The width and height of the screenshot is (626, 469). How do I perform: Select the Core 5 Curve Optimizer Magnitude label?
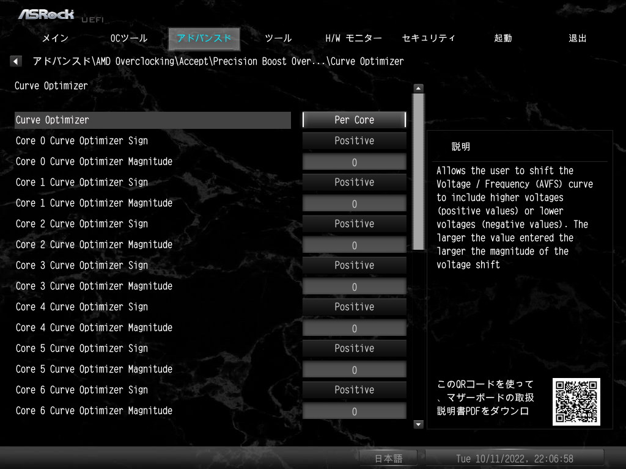click(94, 369)
